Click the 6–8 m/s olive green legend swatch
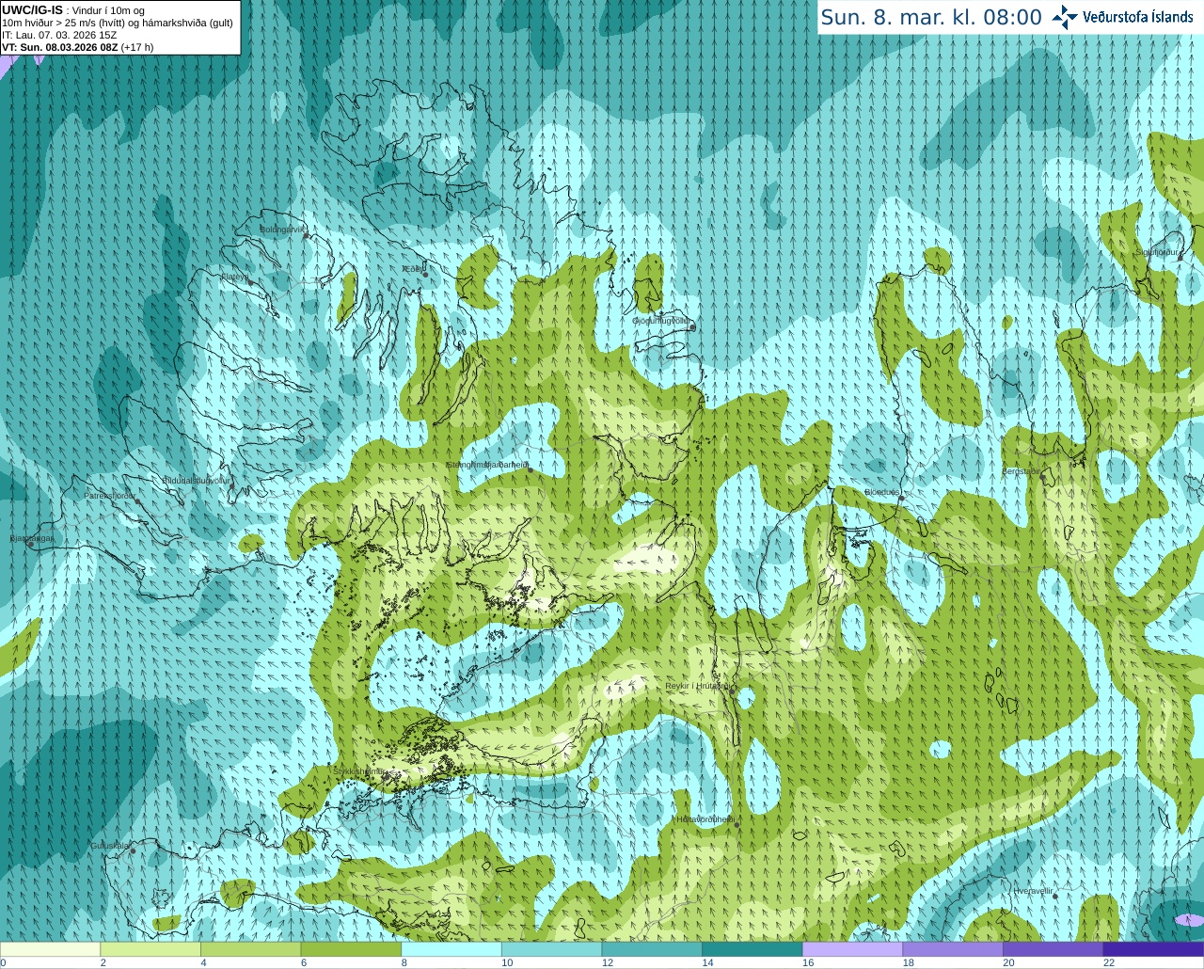The image size is (1204, 969). coord(351,949)
